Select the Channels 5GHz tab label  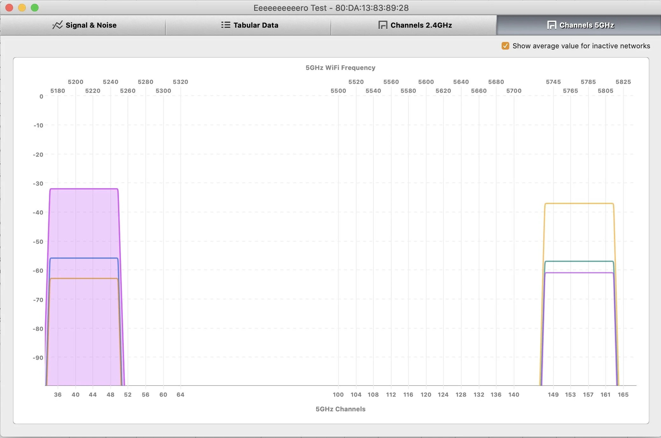(587, 25)
